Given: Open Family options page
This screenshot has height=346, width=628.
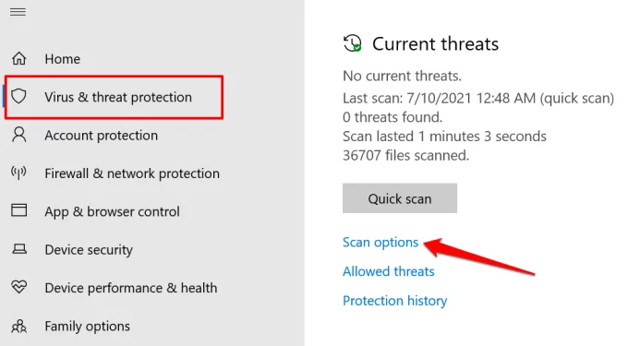Looking at the screenshot, I should point(88,327).
